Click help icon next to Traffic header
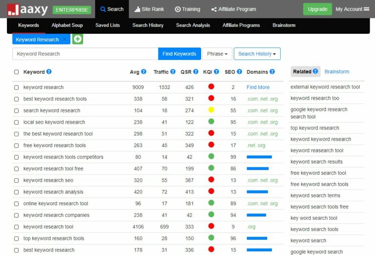Screen dimensions: 375x255 [x=173, y=71]
